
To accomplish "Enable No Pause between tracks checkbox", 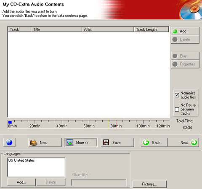I will (x=177, y=109).
